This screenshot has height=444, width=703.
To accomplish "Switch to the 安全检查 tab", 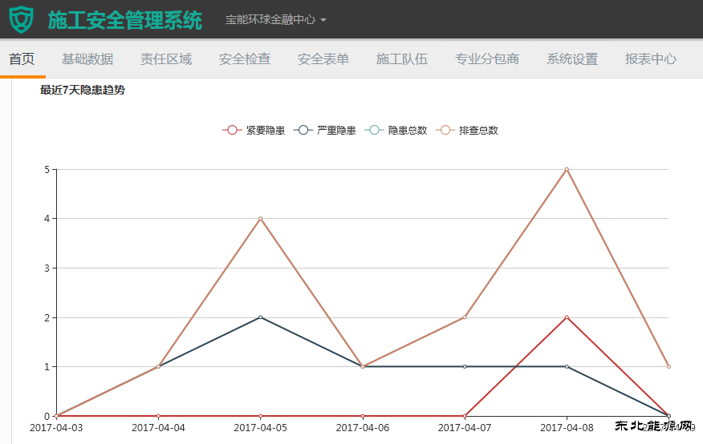I will click(245, 59).
